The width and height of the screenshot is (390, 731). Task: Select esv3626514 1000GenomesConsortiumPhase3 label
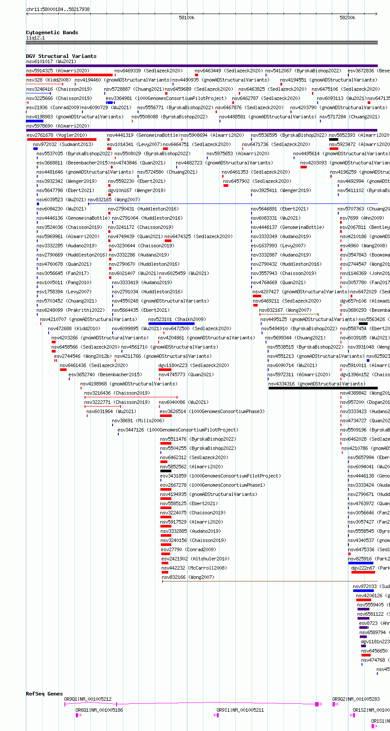212,411
